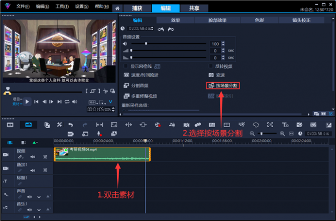Increase clip volume value with stepper

click(223, 42)
